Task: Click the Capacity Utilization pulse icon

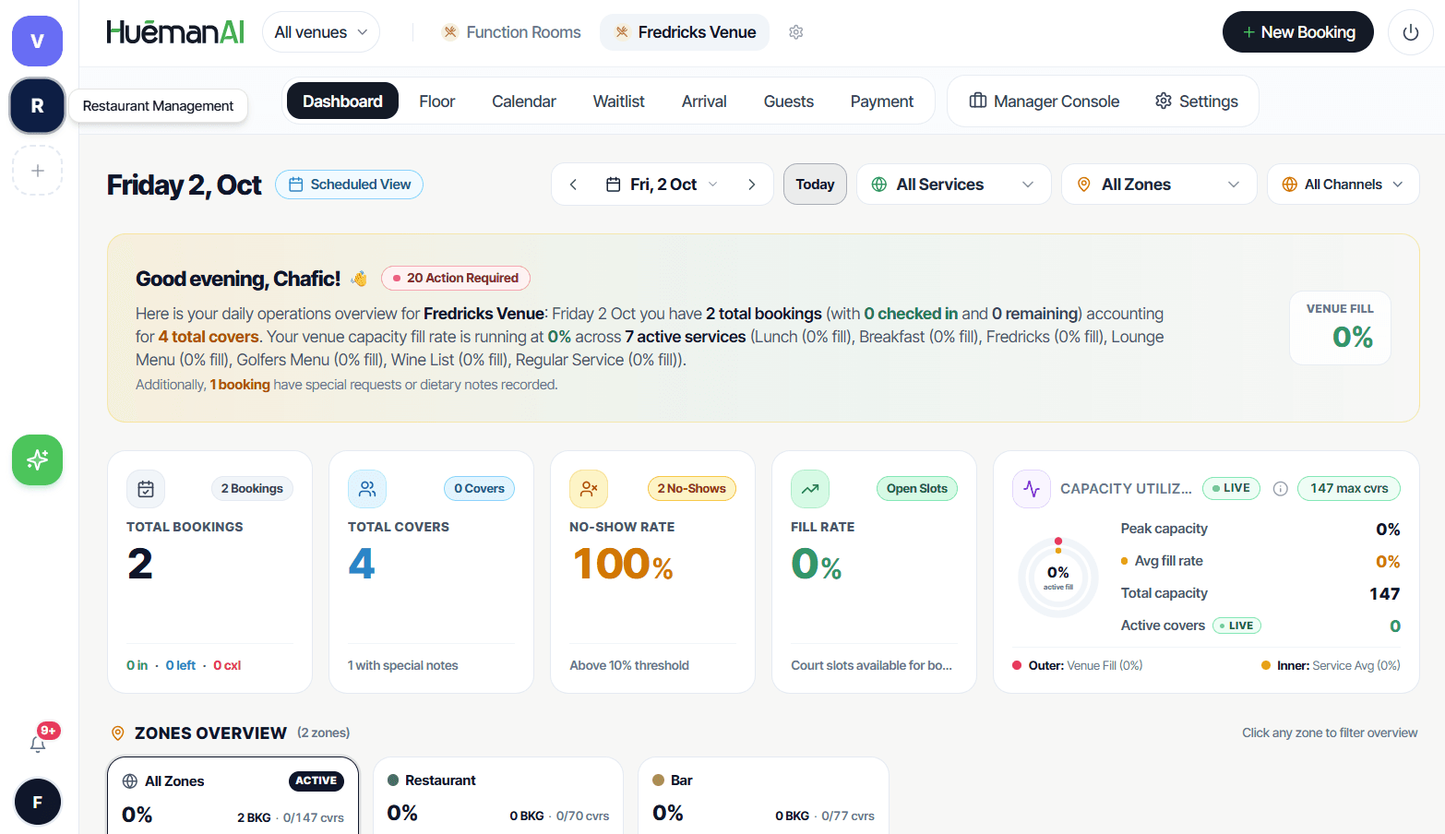Action: pos(1032,489)
